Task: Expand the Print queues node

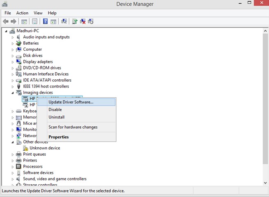Action: pos(13,154)
